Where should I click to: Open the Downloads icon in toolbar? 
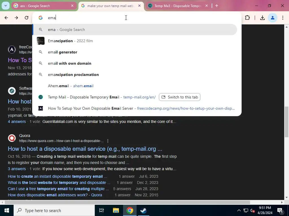[x=262, y=18]
